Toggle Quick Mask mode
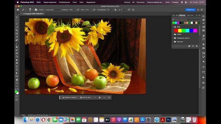Image resolution: width=221 pixels, height=124 pixels. [17, 96]
